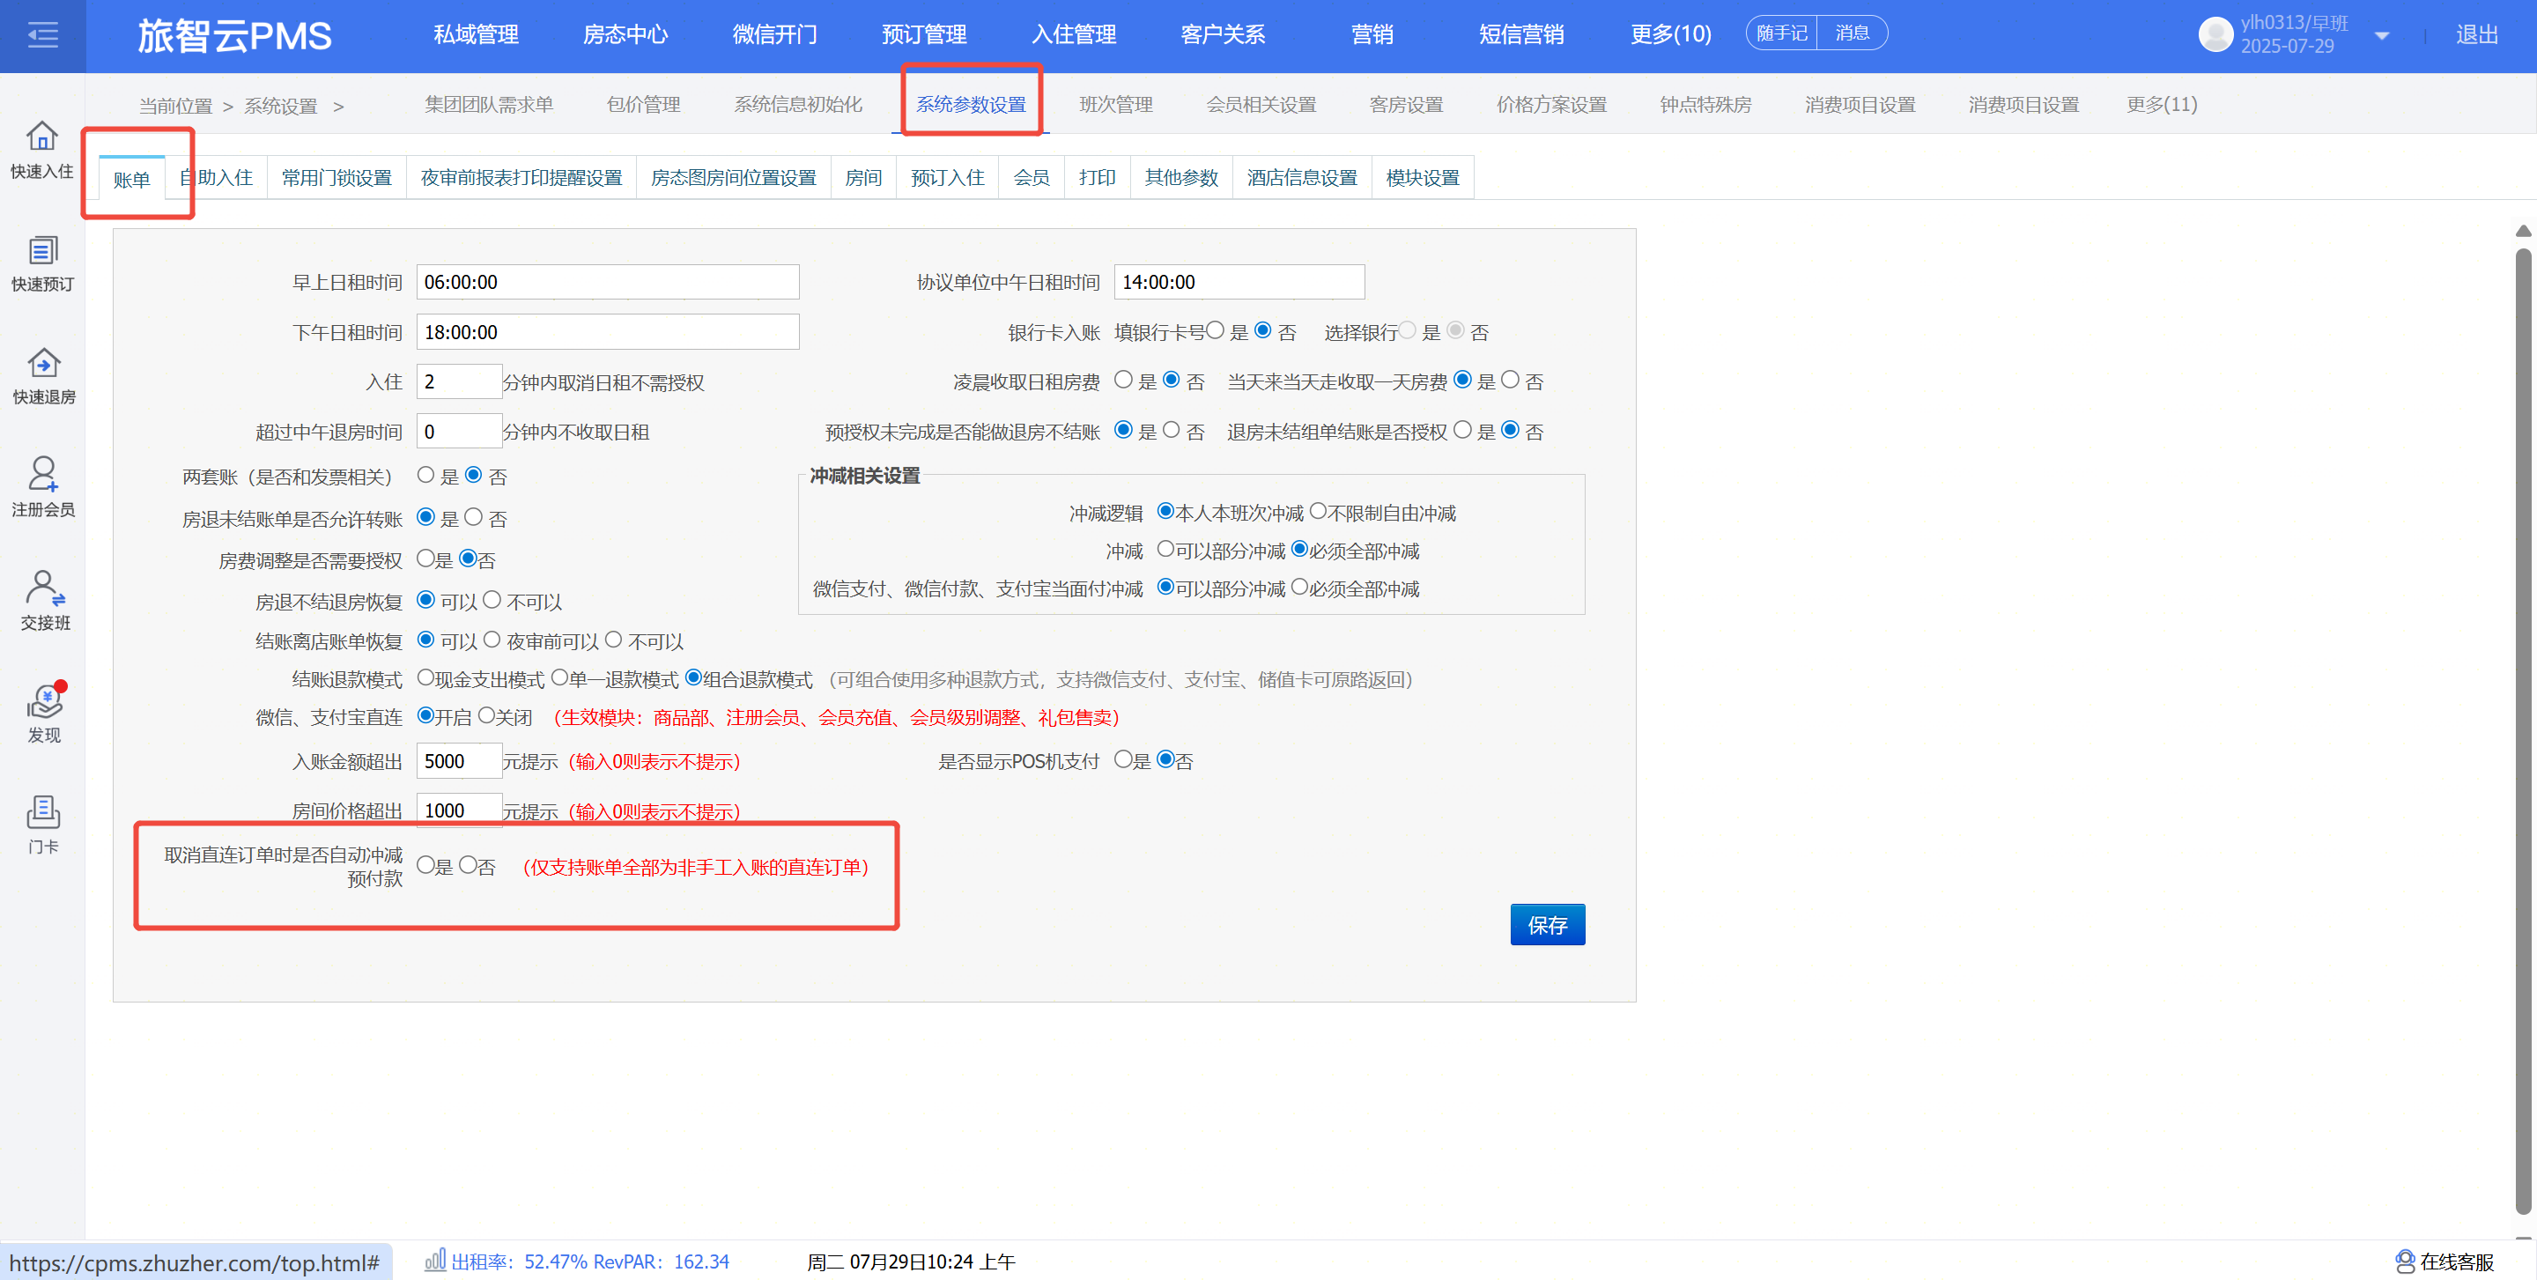The height and width of the screenshot is (1280, 2537).
Task: Open 包价管理 submenu
Action: tap(643, 104)
